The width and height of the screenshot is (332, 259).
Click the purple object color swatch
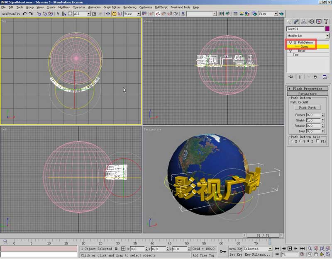[x=327, y=29]
